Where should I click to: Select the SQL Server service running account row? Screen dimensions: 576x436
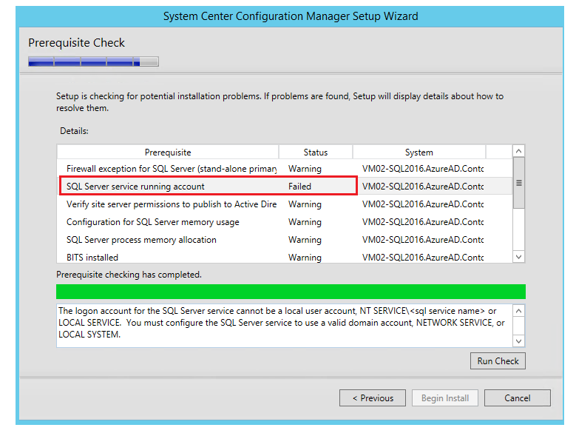(x=285, y=187)
